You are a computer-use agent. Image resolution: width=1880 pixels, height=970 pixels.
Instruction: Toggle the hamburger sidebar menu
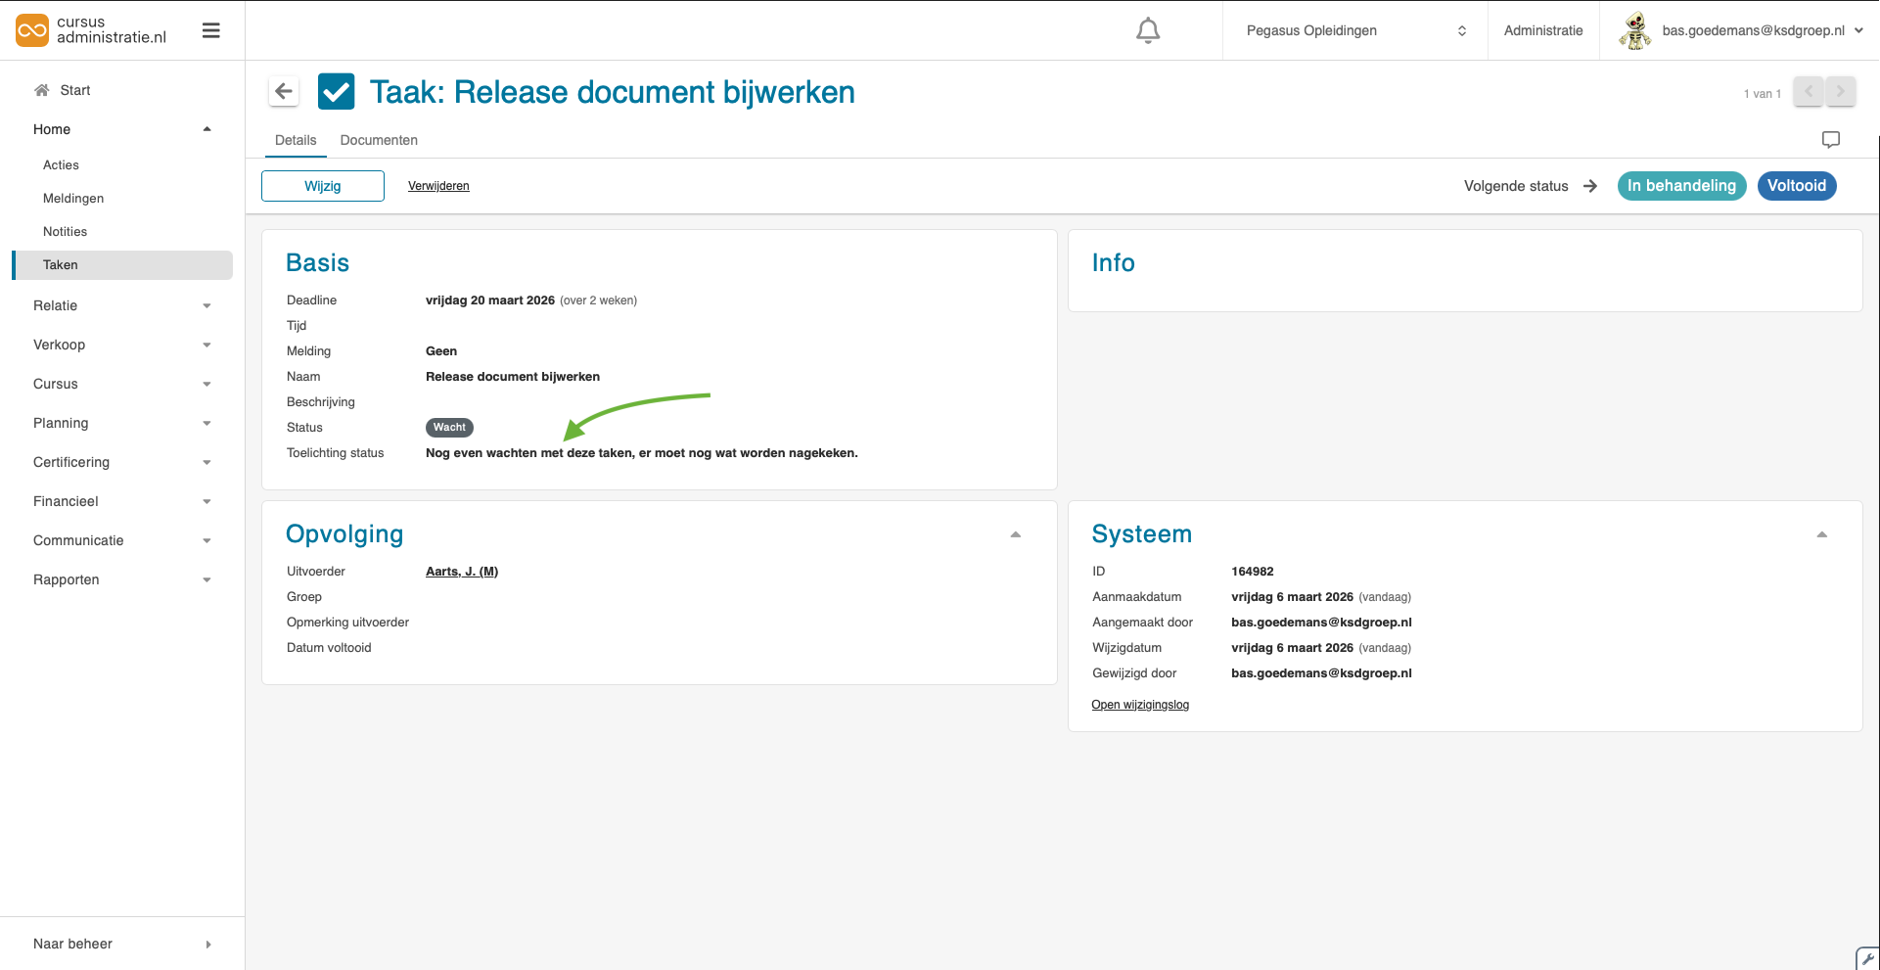pyautogui.click(x=210, y=31)
